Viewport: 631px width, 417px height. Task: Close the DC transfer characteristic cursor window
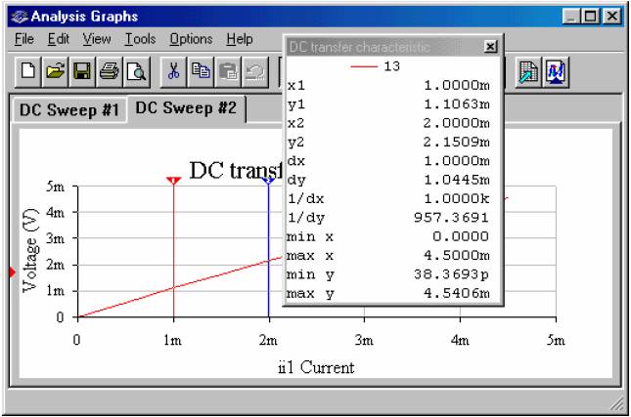coord(490,47)
